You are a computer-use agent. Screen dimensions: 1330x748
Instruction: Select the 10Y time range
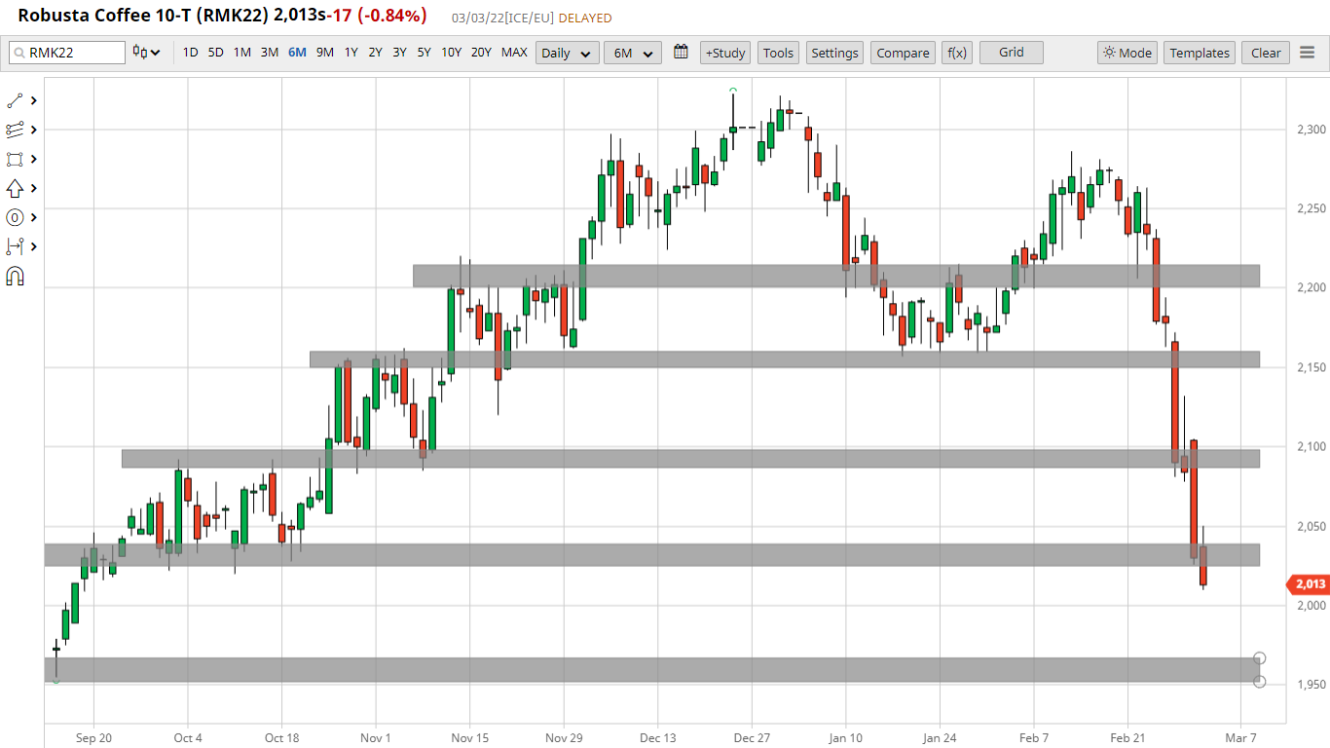pyautogui.click(x=451, y=53)
